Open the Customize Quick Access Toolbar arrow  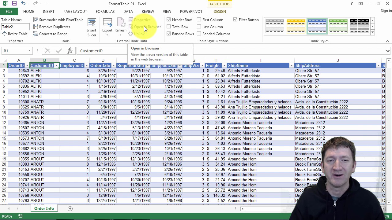pos(46,4)
